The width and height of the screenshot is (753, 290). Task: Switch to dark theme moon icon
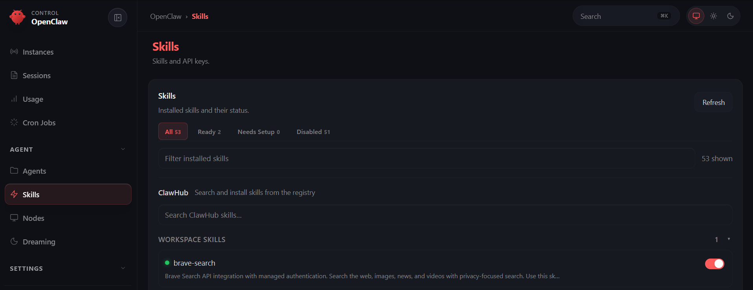click(730, 16)
